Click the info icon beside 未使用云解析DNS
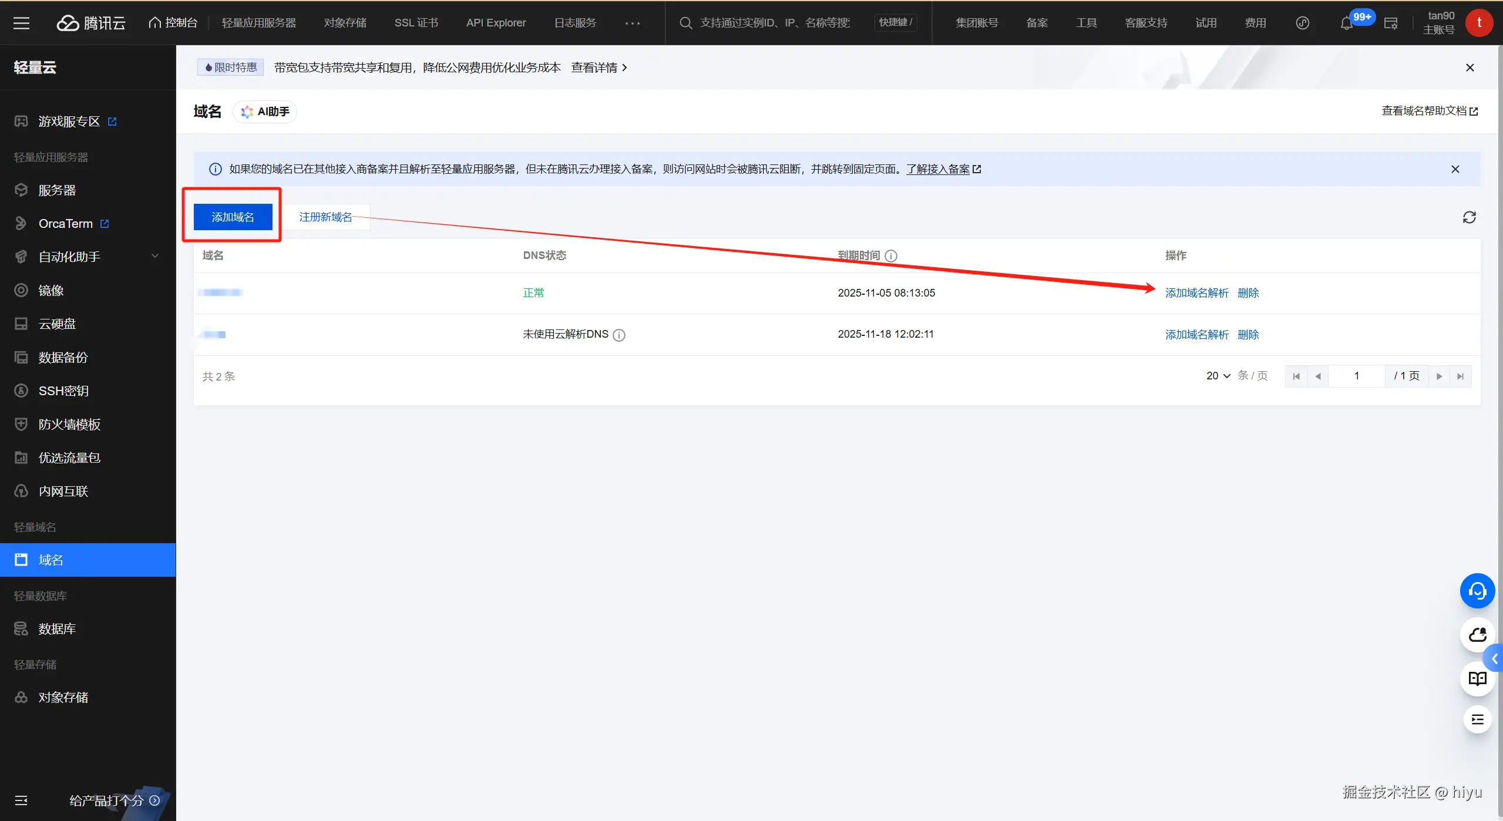The height and width of the screenshot is (821, 1503). click(x=619, y=335)
